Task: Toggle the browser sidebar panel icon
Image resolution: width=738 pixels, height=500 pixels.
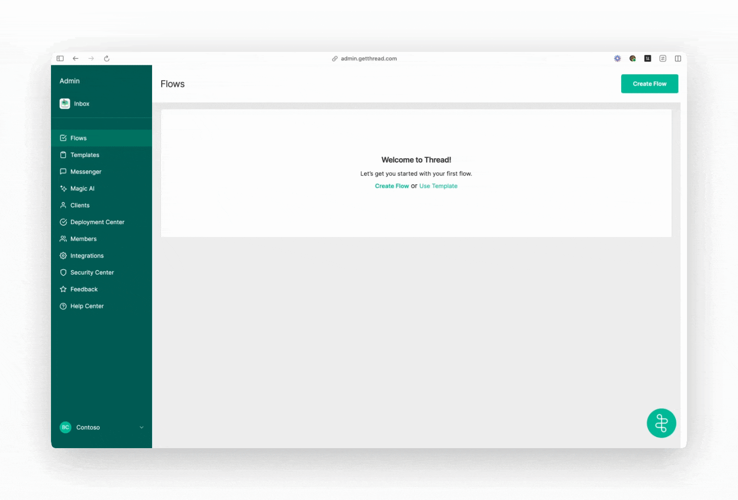Action: tap(60, 58)
